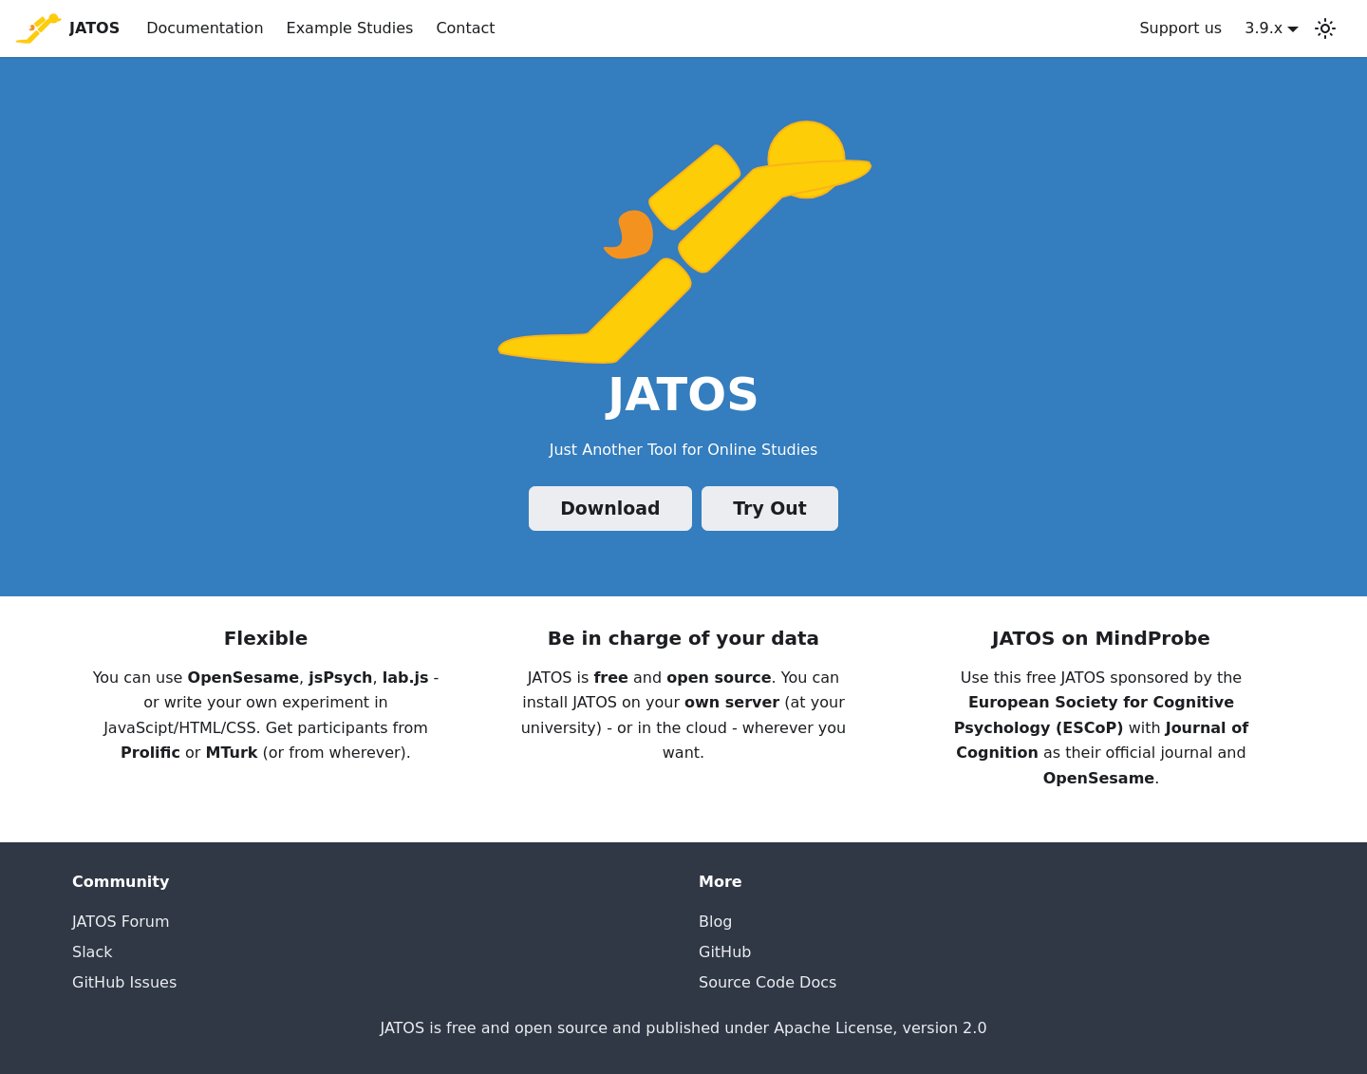The height and width of the screenshot is (1074, 1367).
Task: Open the Documentation menu item
Action: click(x=205, y=28)
